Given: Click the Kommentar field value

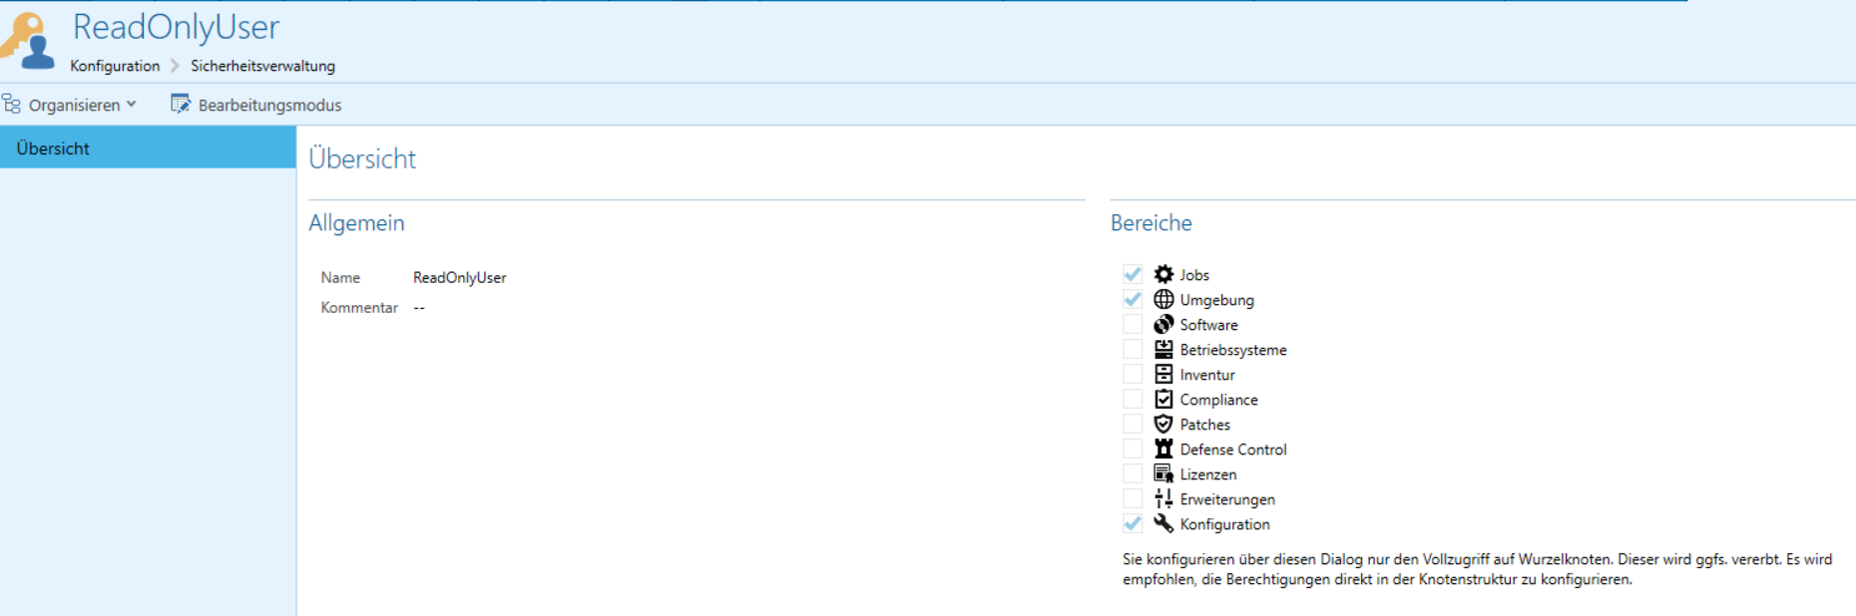Looking at the screenshot, I should pos(419,308).
